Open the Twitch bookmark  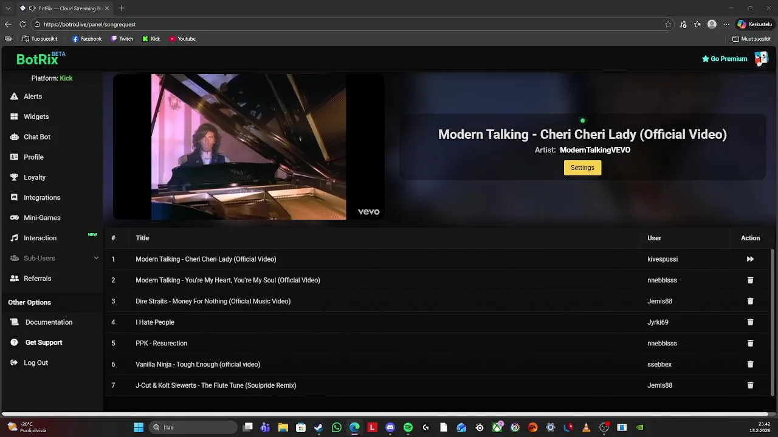point(122,39)
